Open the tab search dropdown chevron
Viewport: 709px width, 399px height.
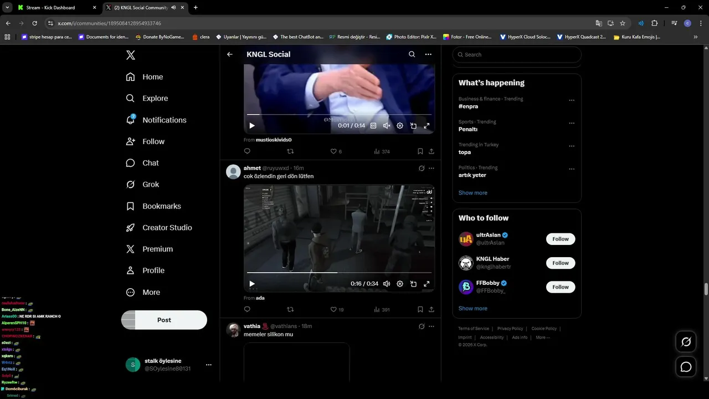click(x=7, y=7)
